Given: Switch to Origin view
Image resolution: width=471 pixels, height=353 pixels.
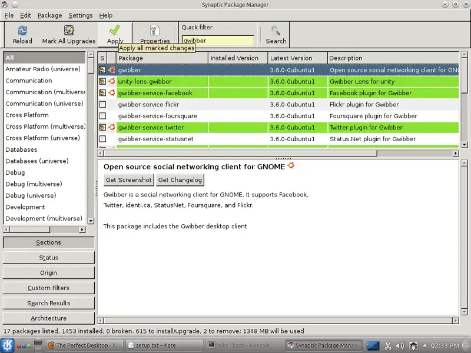Looking at the screenshot, I should tap(48, 272).
